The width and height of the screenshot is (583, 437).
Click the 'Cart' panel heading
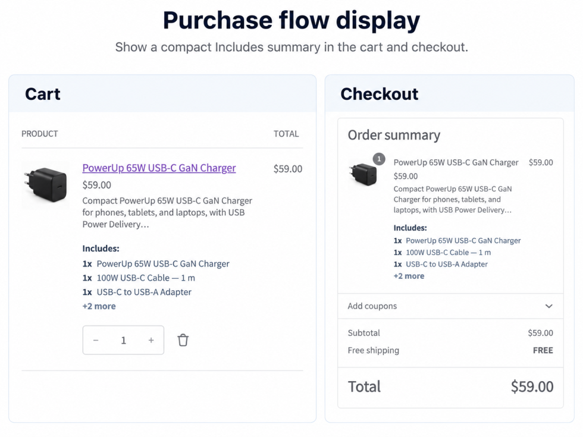[42, 94]
